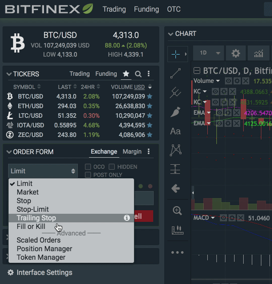Open the OTC top navigation item
The width and height of the screenshot is (272, 284).
pyautogui.click(x=173, y=9)
